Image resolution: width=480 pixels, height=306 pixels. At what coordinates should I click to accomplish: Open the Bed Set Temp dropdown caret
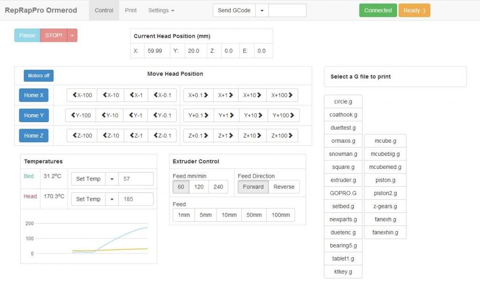click(x=112, y=179)
